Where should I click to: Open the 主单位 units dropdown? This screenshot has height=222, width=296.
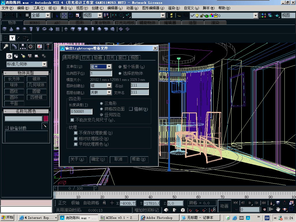[x=109, y=67]
